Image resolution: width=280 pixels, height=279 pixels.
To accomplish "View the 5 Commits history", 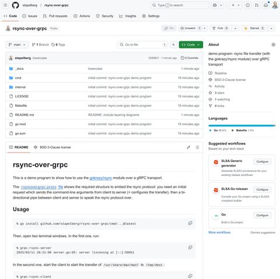I will [x=189, y=58].
